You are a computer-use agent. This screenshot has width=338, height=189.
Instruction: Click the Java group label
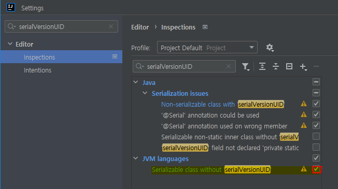(149, 83)
